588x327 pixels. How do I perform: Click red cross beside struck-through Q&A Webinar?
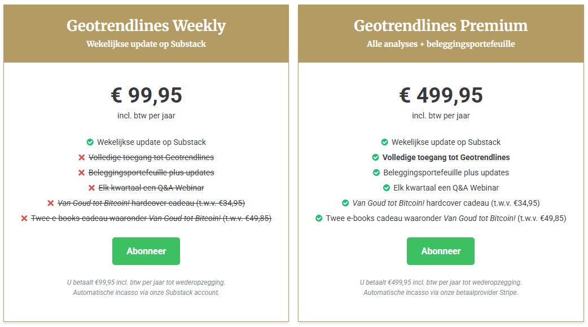[91, 188]
